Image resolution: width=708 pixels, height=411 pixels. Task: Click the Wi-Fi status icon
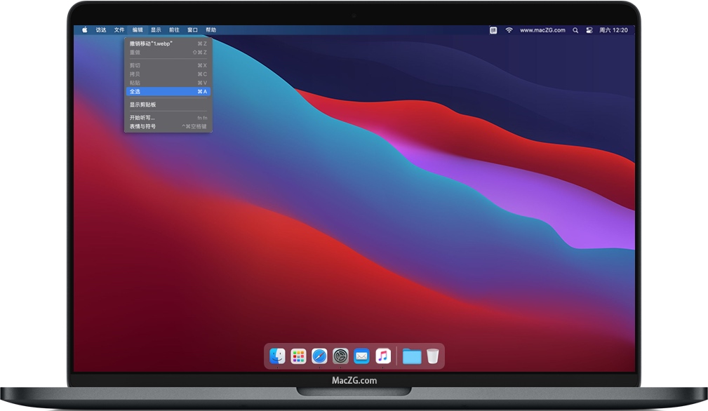(509, 30)
